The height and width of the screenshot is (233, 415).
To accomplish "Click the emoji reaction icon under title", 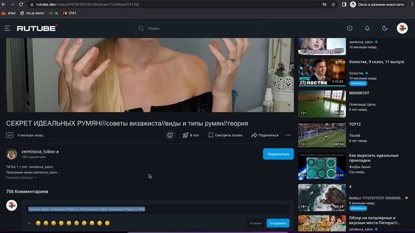I will click(x=170, y=135).
